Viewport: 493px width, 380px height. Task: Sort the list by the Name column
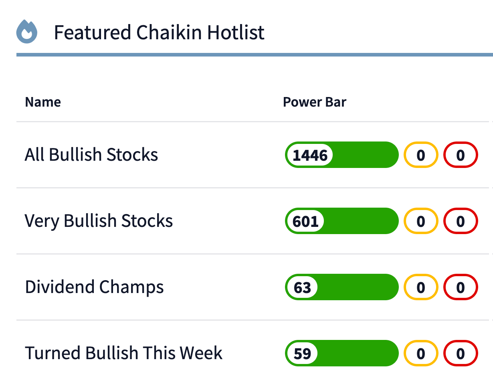click(x=43, y=102)
